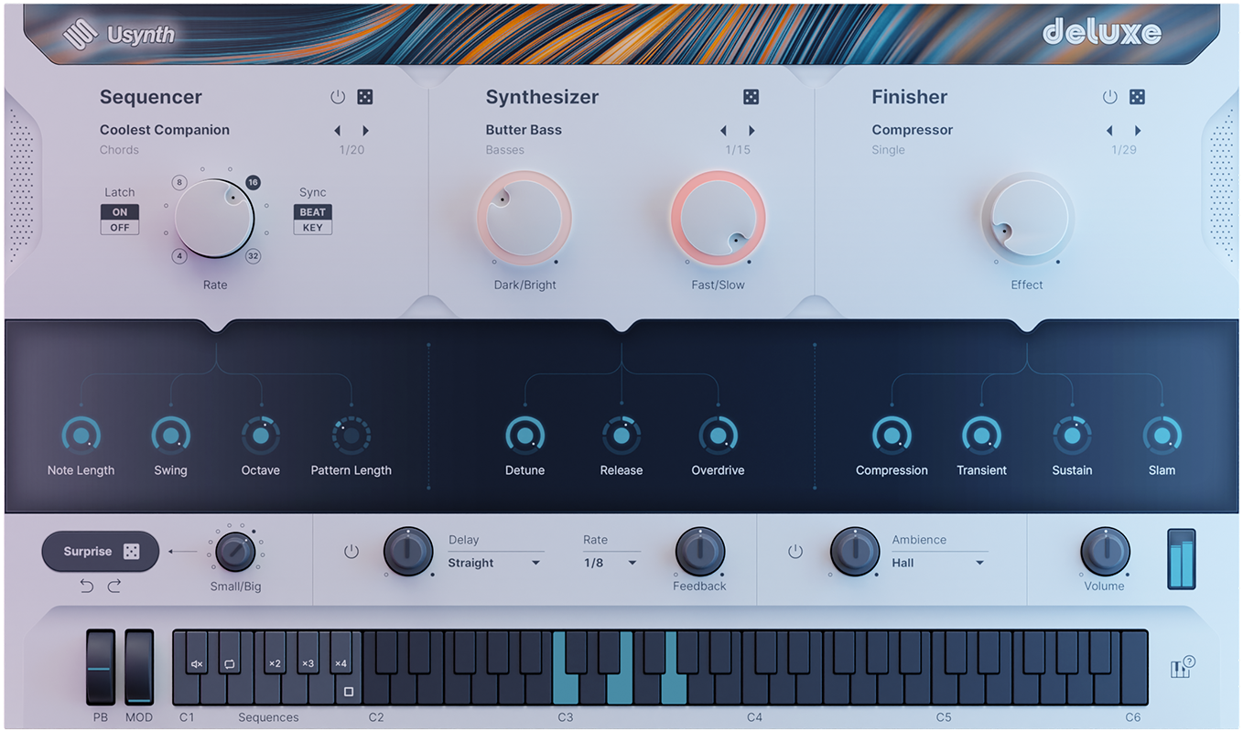Toggle the Finisher power button

pyautogui.click(x=1110, y=96)
